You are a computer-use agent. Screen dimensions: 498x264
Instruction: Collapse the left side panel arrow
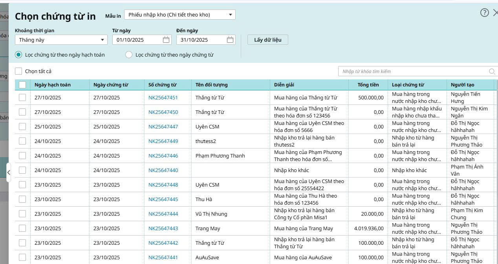pyautogui.click(x=9, y=172)
